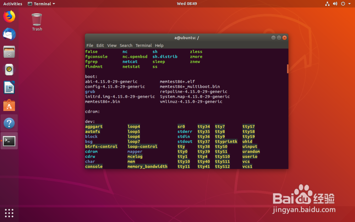Image resolution: width=355 pixels, height=222 pixels.
Task: Open Ubuntu Software from the dock
Action: pyautogui.click(x=9, y=105)
